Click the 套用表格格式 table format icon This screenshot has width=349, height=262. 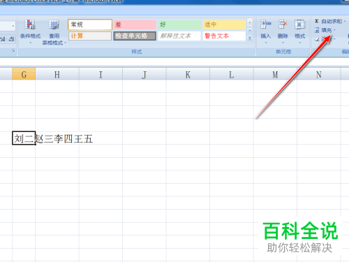[x=54, y=24]
